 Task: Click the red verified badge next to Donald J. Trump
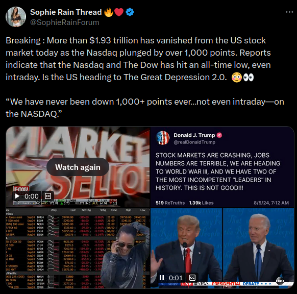coord(219,135)
